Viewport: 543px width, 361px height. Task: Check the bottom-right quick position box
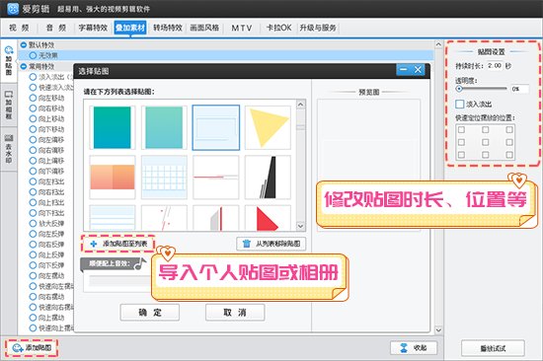click(509, 155)
